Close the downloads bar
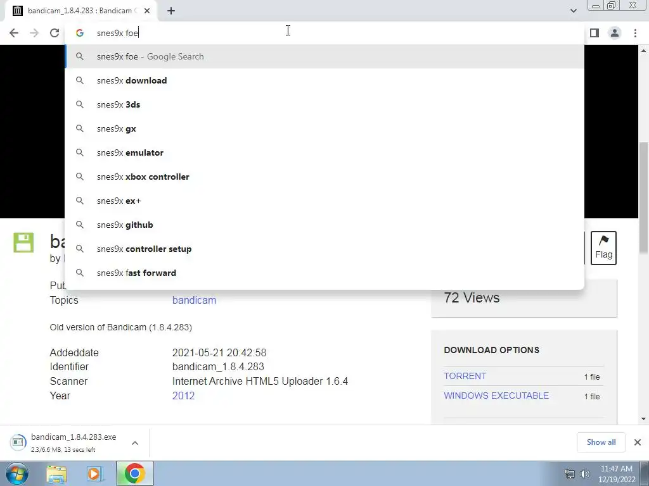 click(638, 442)
